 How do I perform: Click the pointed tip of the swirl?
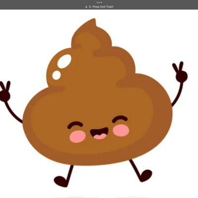coord(94,21)
